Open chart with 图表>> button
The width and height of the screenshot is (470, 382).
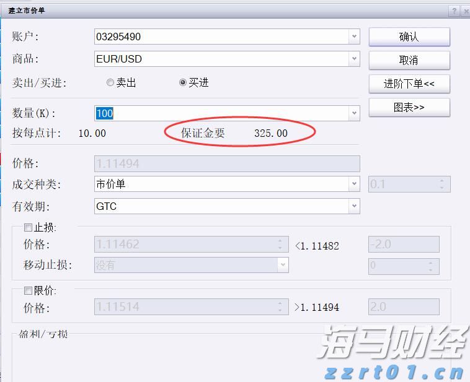409,107
